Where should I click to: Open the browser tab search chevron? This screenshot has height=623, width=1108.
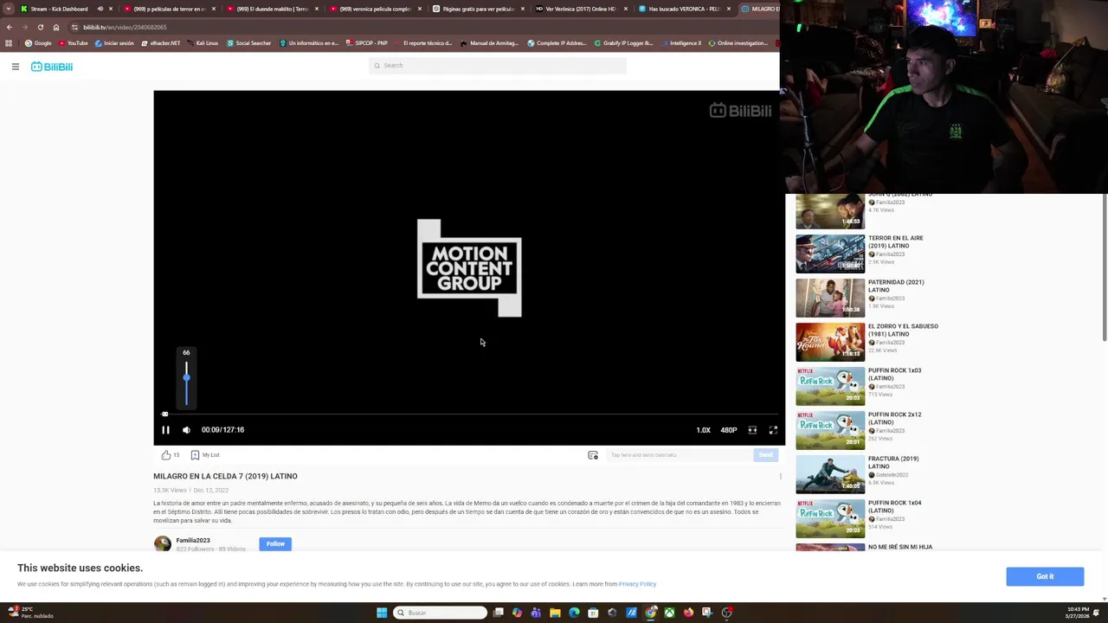click(x=9, y=9)
